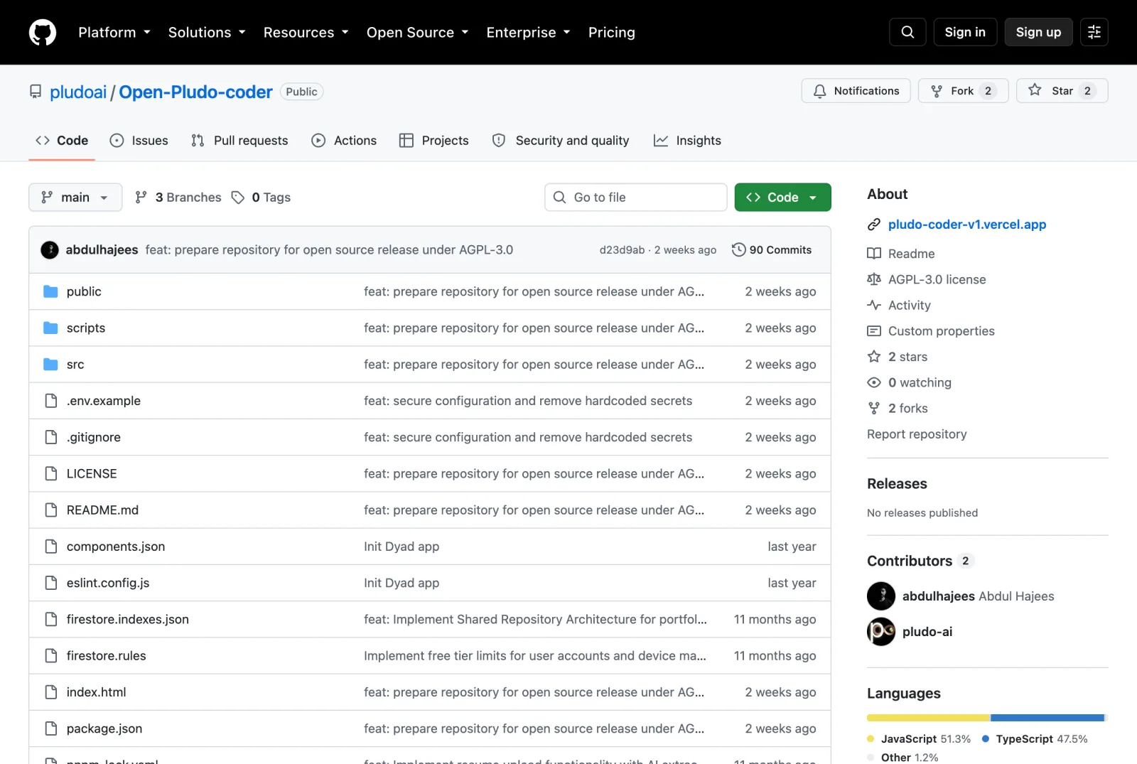Select the scripts folder icon
1137x764 pixels.
[50, 328]
